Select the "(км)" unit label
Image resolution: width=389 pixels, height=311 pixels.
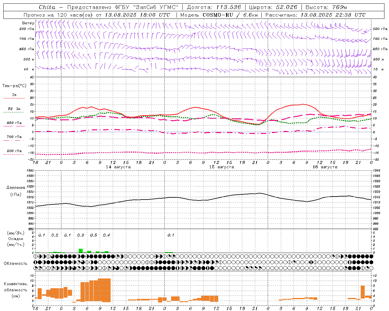[15, 296]
